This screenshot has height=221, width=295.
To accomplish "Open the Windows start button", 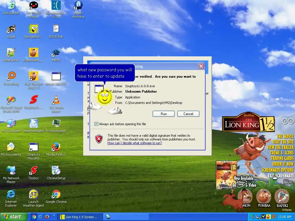I will click(13, 217).
